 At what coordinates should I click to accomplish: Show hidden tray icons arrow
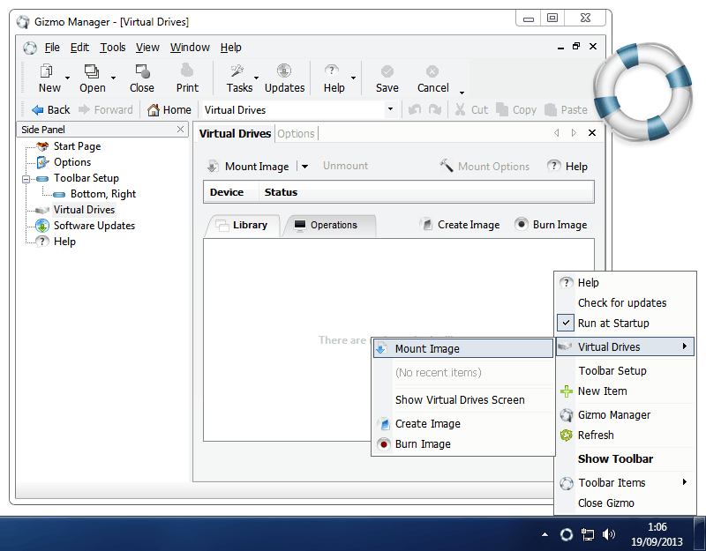click(545, 534)
